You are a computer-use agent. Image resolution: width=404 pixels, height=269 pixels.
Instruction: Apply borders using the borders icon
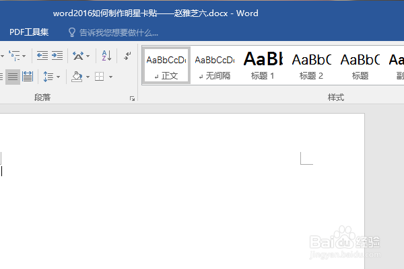tap(100, 77)
